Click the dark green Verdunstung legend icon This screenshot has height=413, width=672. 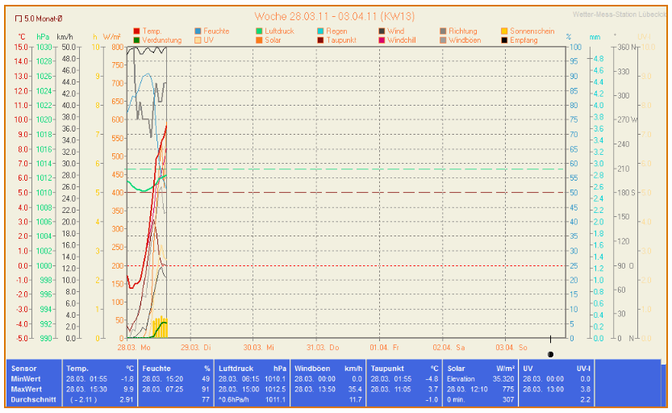coord(136,40)
